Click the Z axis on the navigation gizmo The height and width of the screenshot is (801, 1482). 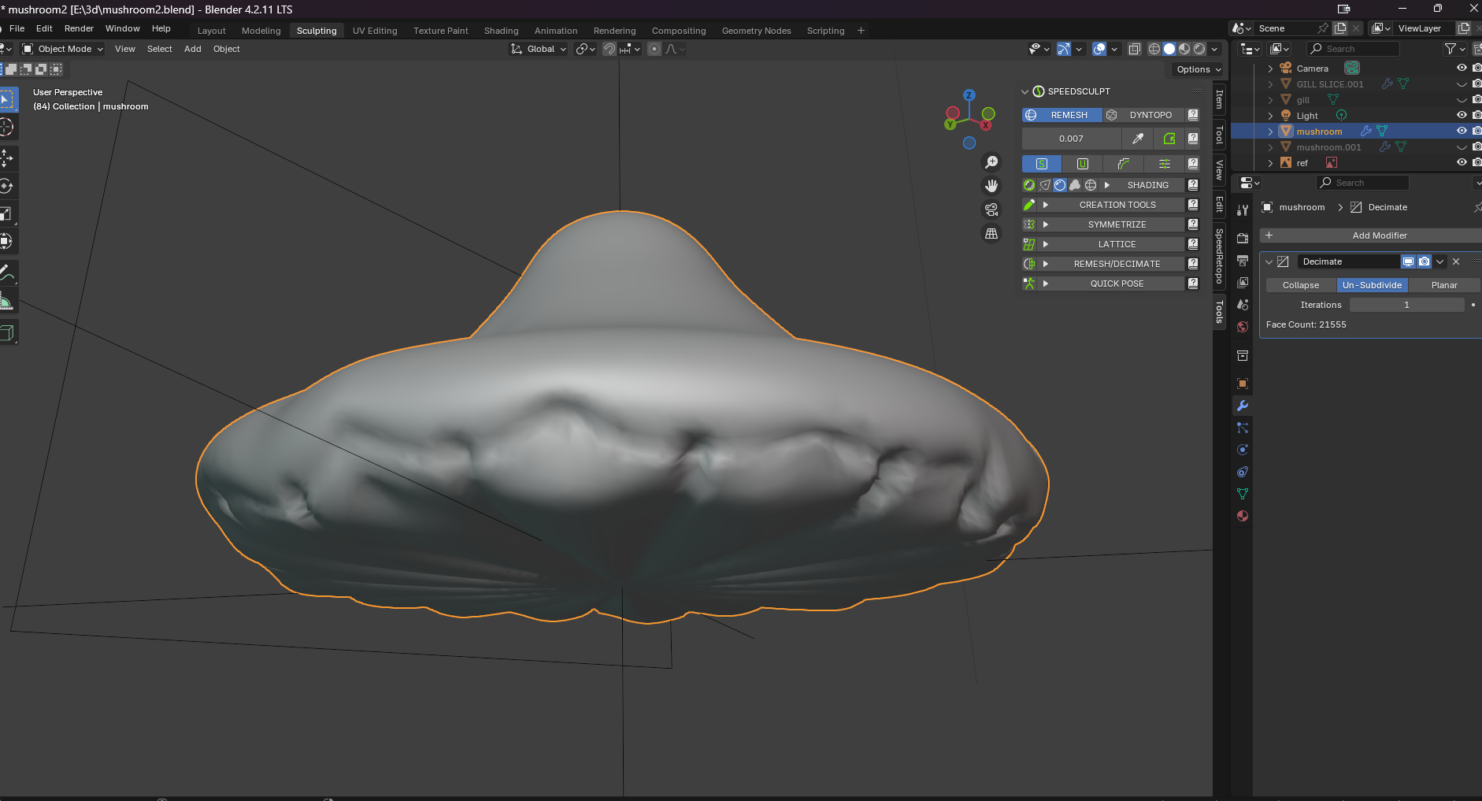(x=969, y=95)
